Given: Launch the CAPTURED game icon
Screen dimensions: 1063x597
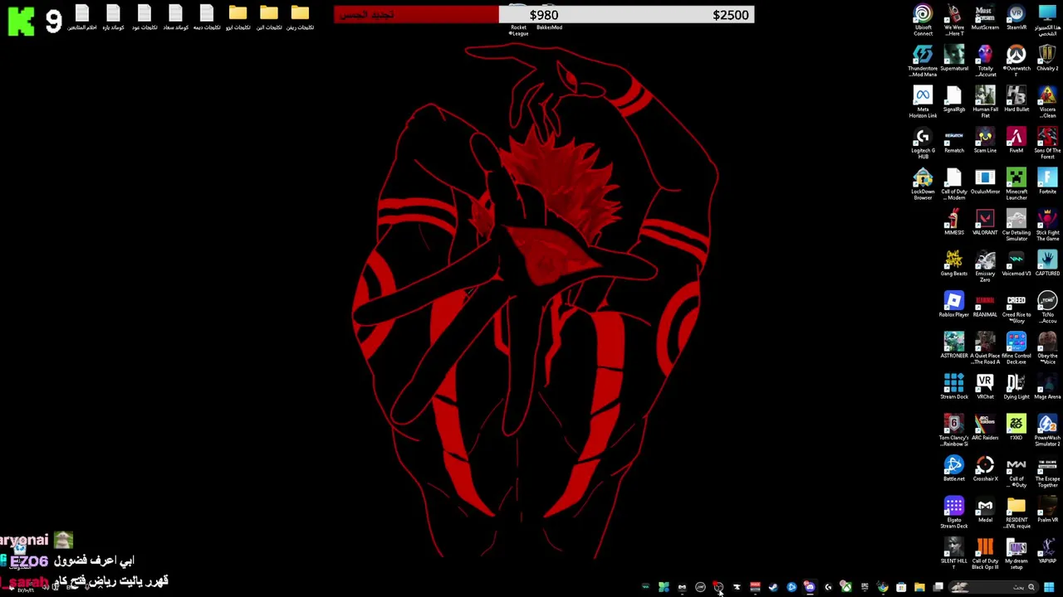Looking at the screenshot, I should coord(1047,264).
